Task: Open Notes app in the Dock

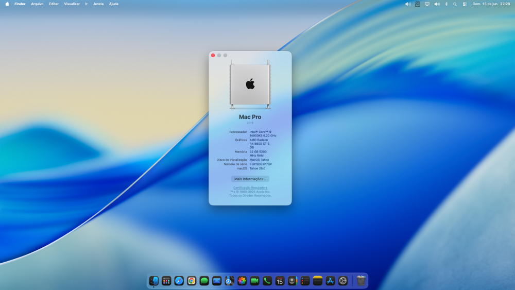Action: [318, 281]
